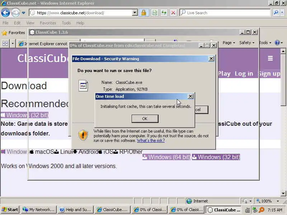Open the search provider dropdown
The width and height of the screenshot is (287, 215).
point(282,13)
